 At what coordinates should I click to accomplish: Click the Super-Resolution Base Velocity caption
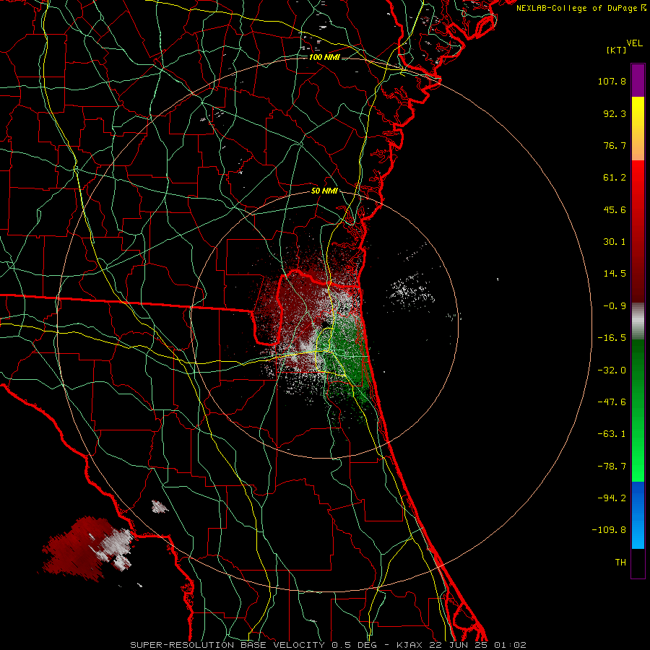328,645
